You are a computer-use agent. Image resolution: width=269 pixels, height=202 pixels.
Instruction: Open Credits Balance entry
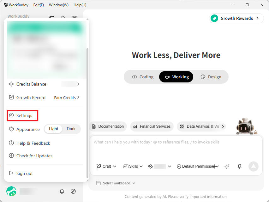[45, 84]
